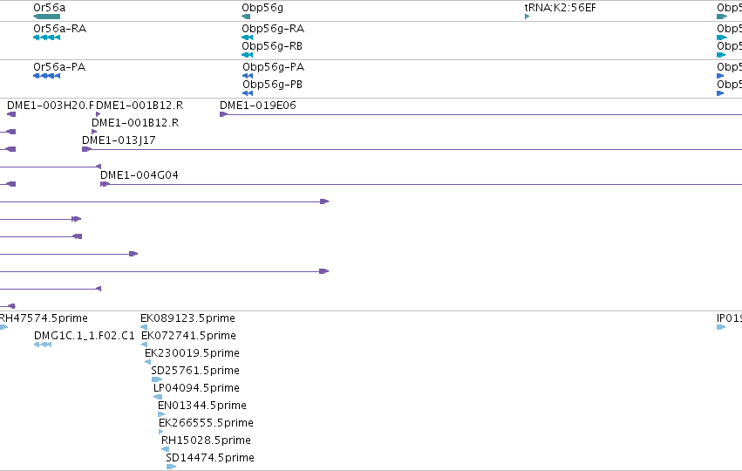Select the EK089123.5prime arrow glyph
This screenshot has height=471, width=742.
tap(144, 327)
